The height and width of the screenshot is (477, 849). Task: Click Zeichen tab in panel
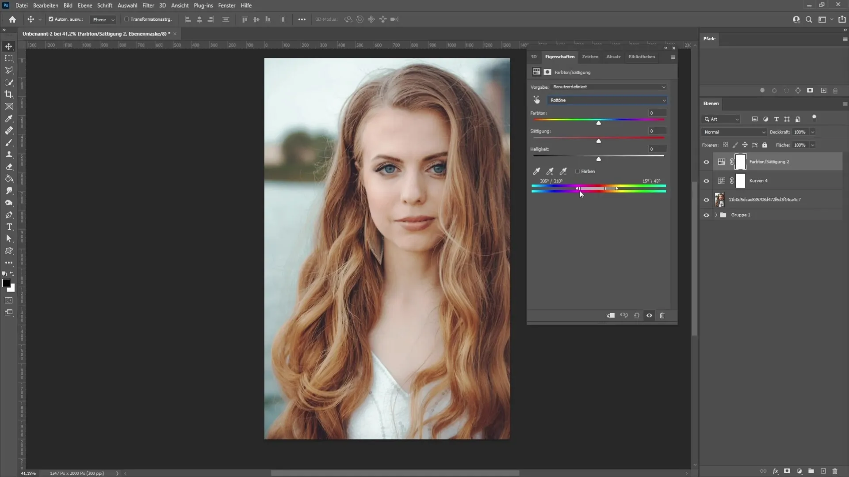coord(590,57)
